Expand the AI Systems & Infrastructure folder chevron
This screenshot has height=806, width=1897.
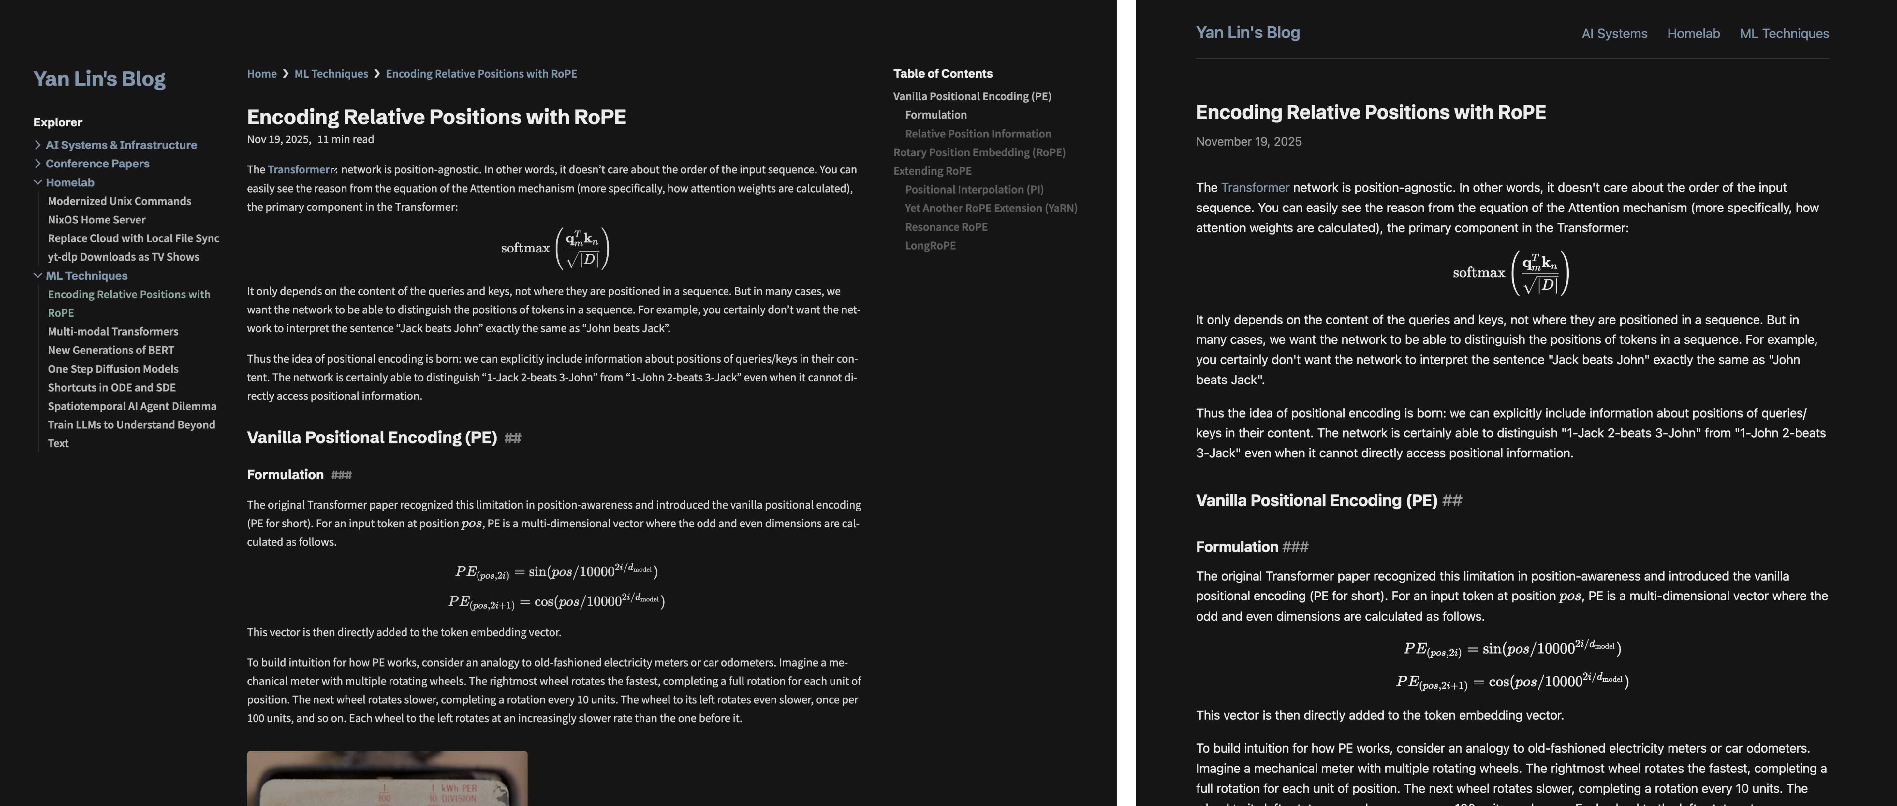tap(37, 145)
